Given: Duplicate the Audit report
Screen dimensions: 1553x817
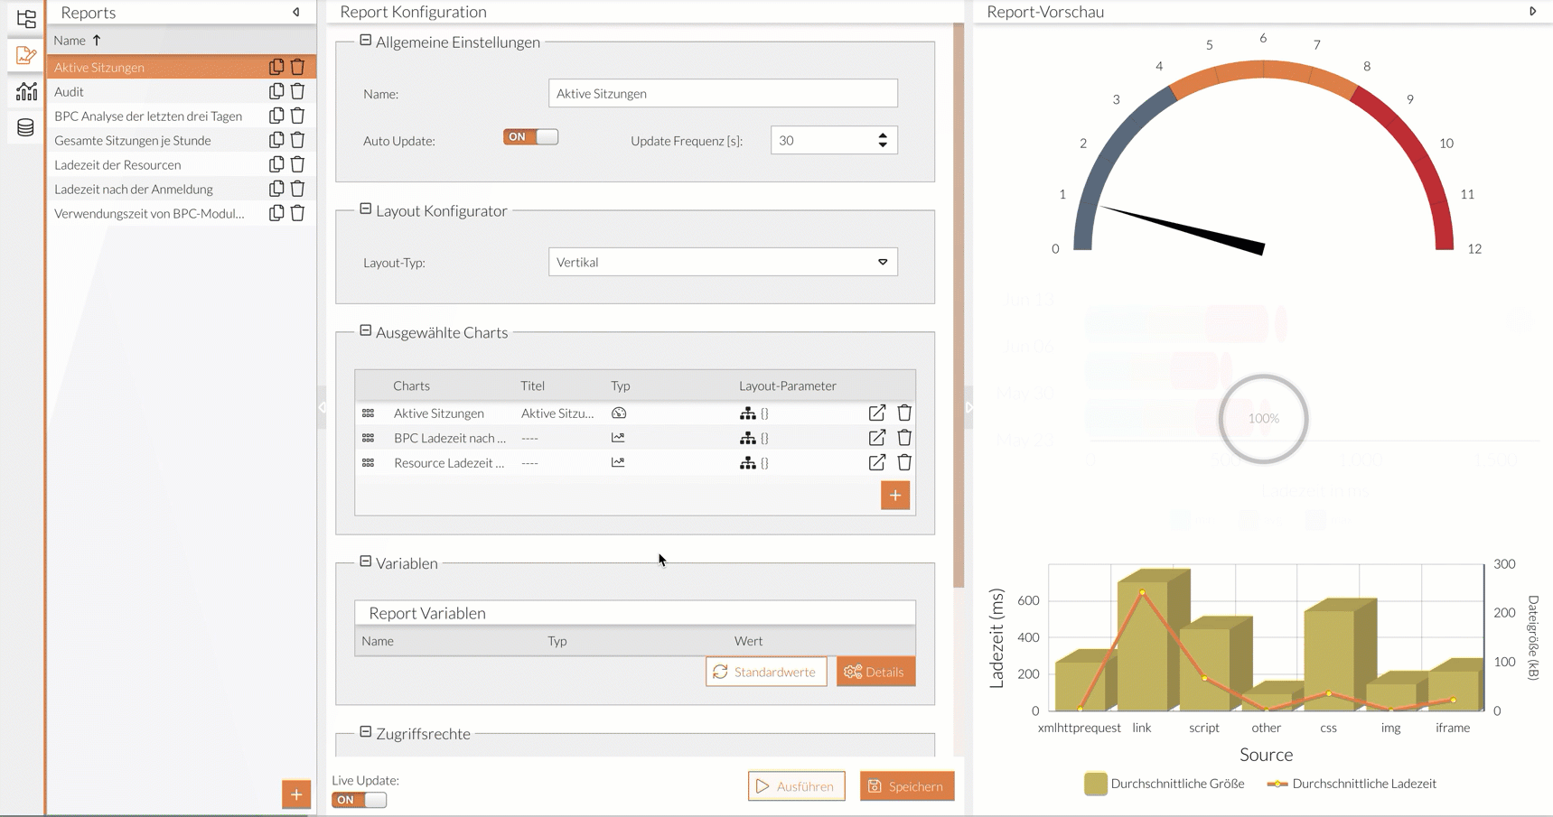Looking at the screenshot, I should (276, 91).
